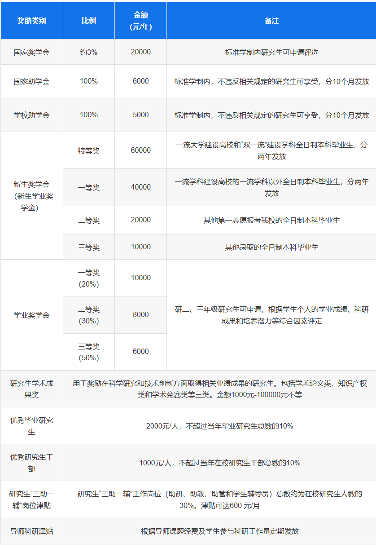Select the 三等奖 (50%) cell
Image resolution: width=376 pixels, height=548 pixels.
point(88,352)
